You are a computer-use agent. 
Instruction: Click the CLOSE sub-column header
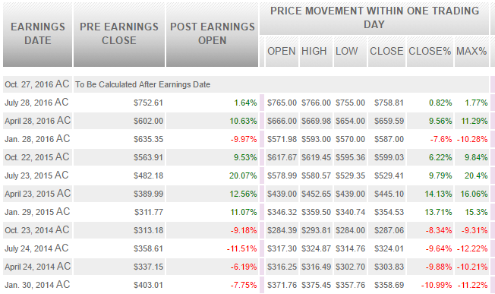tap(386, 51)
